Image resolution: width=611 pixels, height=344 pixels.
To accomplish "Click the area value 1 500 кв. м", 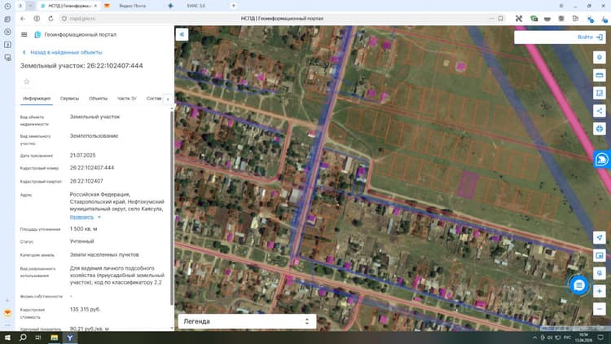I will (83, 229).
